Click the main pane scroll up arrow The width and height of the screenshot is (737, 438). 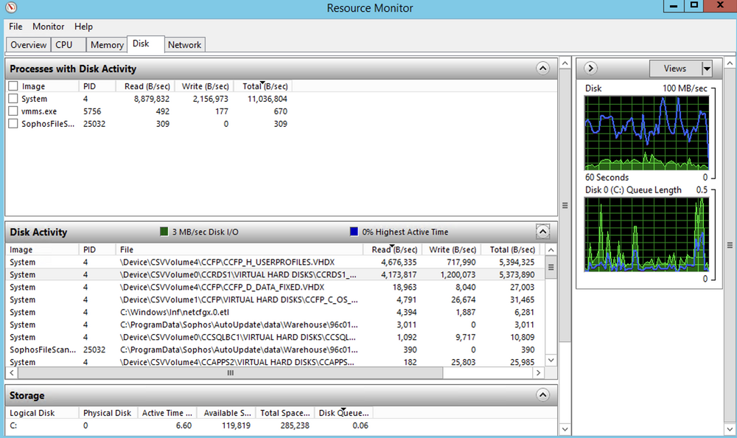(x=565, y=63)
